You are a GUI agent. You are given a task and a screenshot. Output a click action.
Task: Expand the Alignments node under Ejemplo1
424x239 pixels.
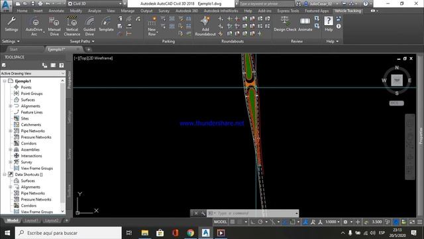(x=11, y=106)
